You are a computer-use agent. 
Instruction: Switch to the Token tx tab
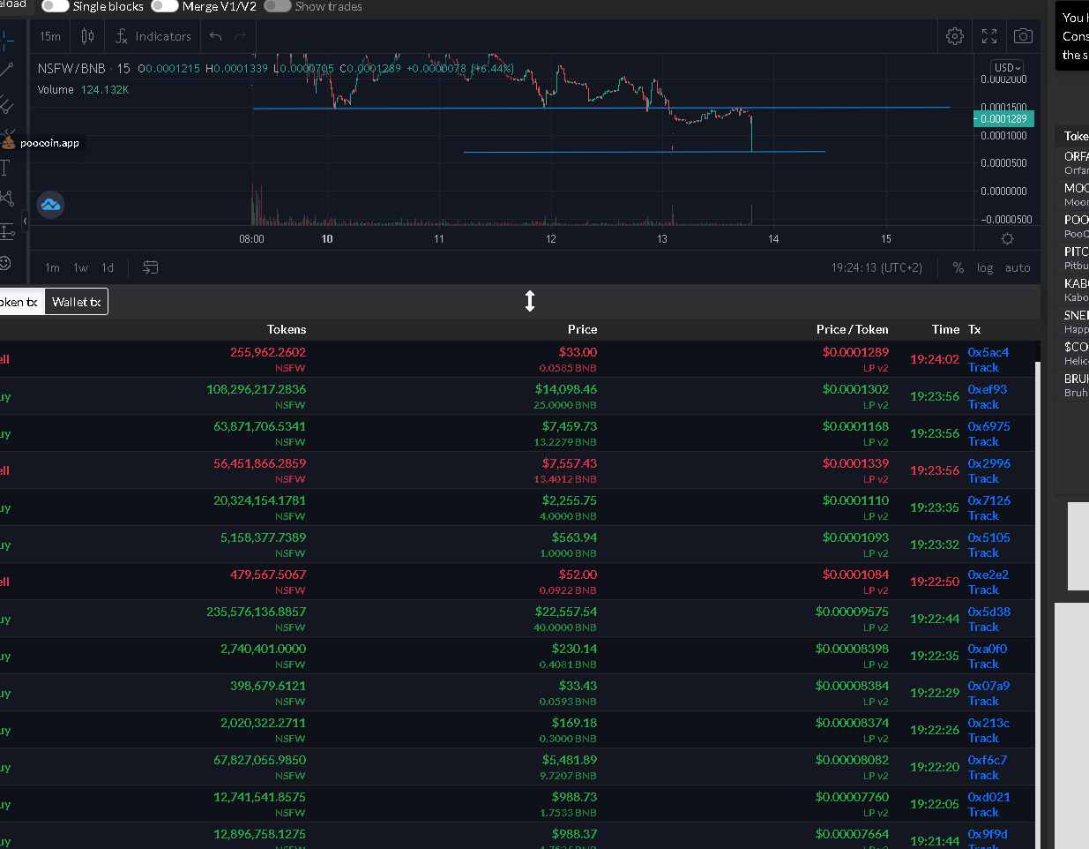coord(20,302)
